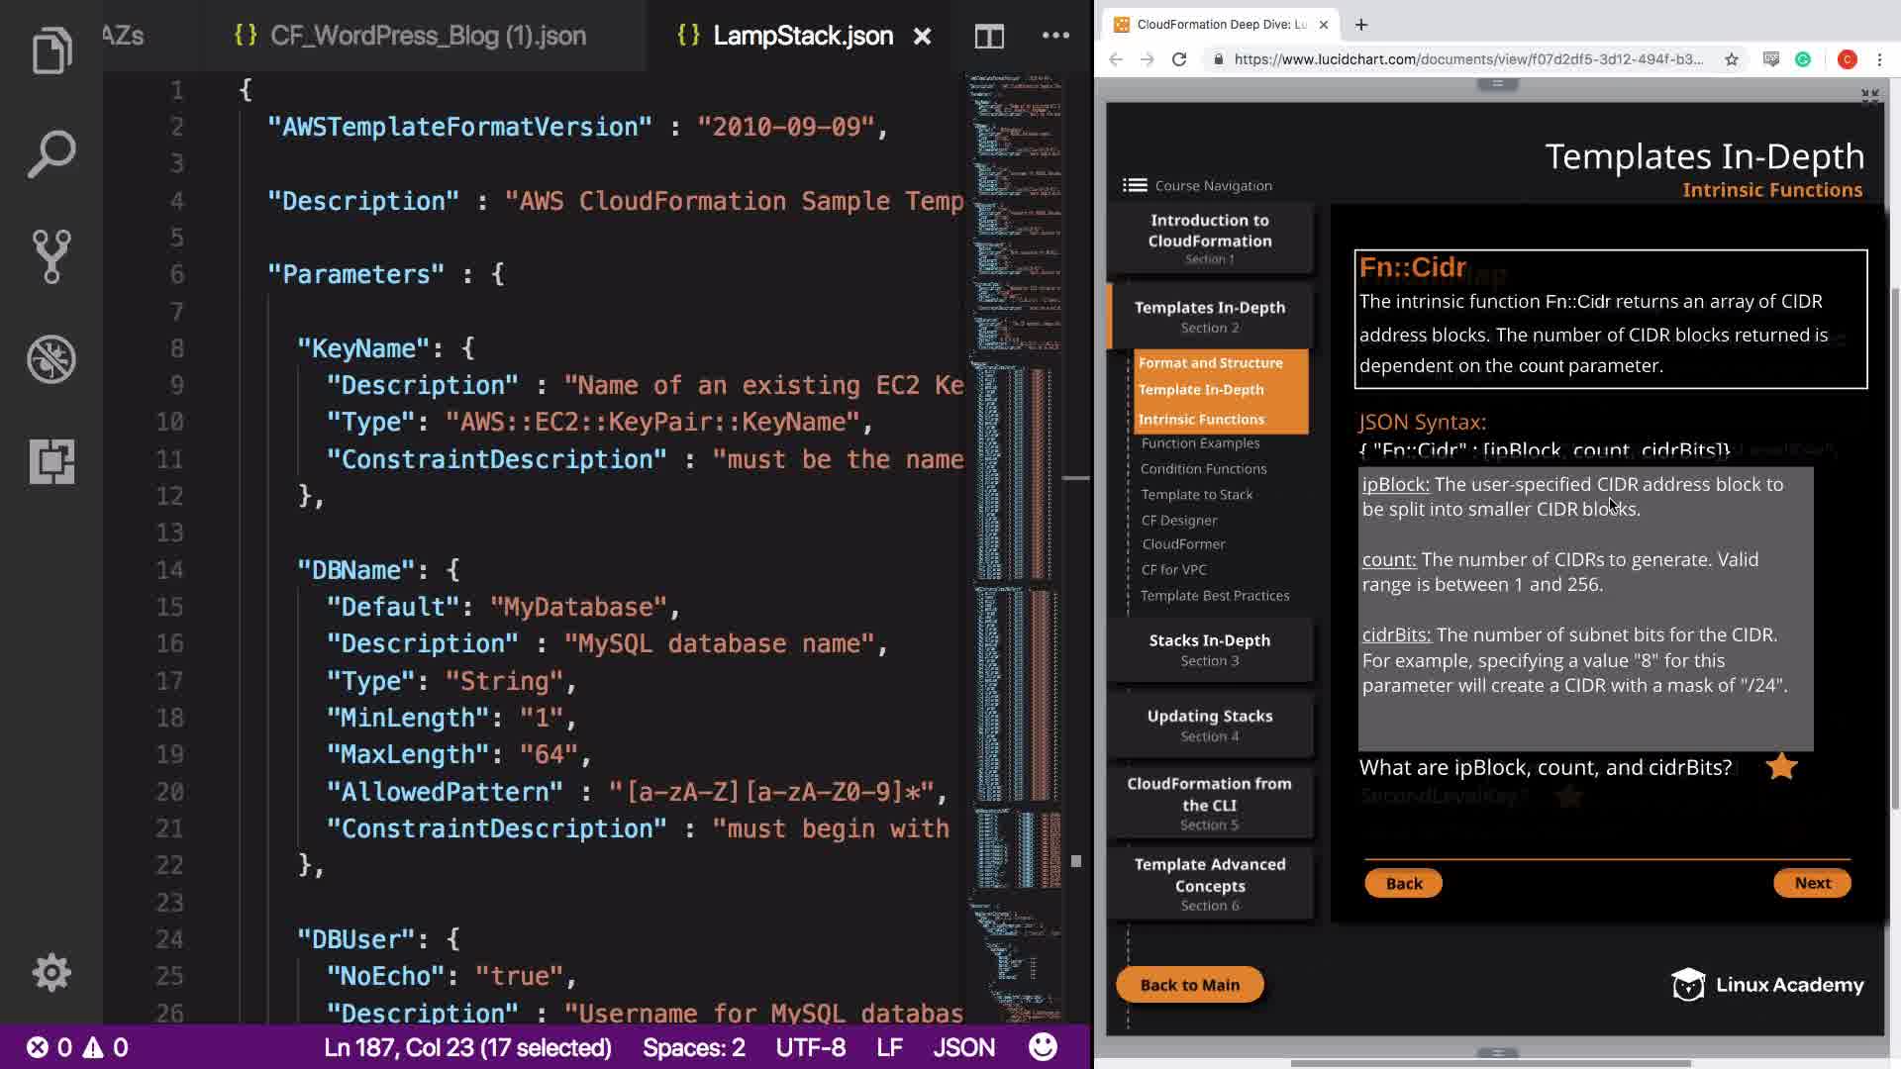Open the Extensions icon in activity bar

[51, 461]
